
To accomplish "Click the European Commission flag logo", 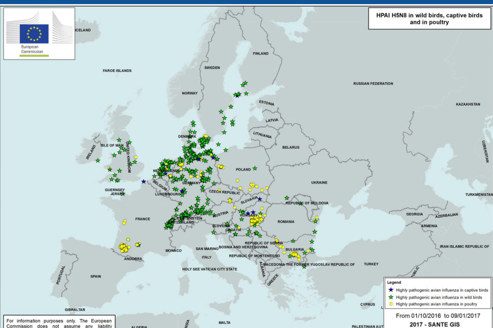I will click(x=34, y=34).
